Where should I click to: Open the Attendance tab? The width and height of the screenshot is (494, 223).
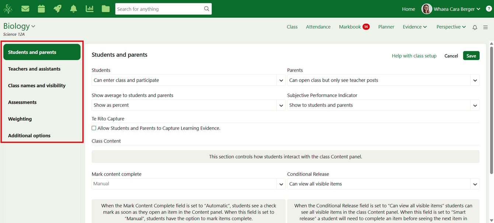pyautogui.click(x=318, y=27)
